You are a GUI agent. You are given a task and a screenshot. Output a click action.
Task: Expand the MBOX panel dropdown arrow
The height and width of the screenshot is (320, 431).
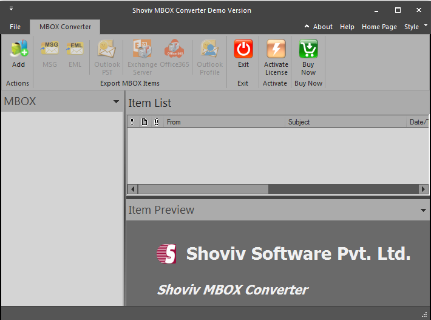click(116, 101)
